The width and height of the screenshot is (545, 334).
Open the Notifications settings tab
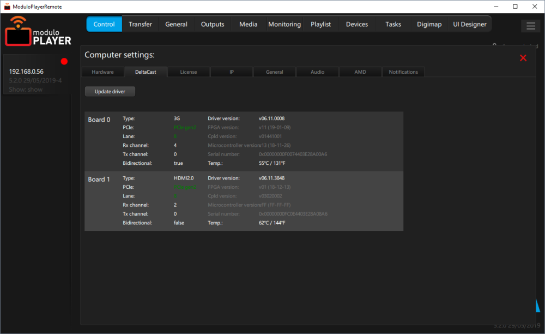[403, 71]
